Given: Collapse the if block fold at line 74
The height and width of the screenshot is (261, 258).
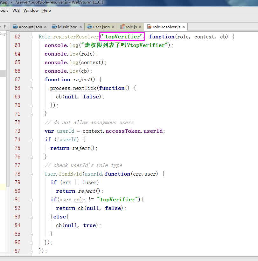Looking at the screenshot, I should point(31,140).
